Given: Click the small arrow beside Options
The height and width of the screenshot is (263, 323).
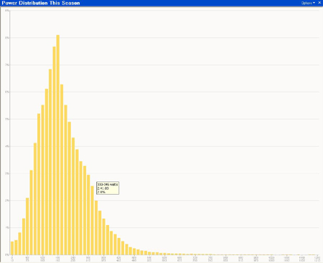Looking at the screenshot, I should (314, 3).
